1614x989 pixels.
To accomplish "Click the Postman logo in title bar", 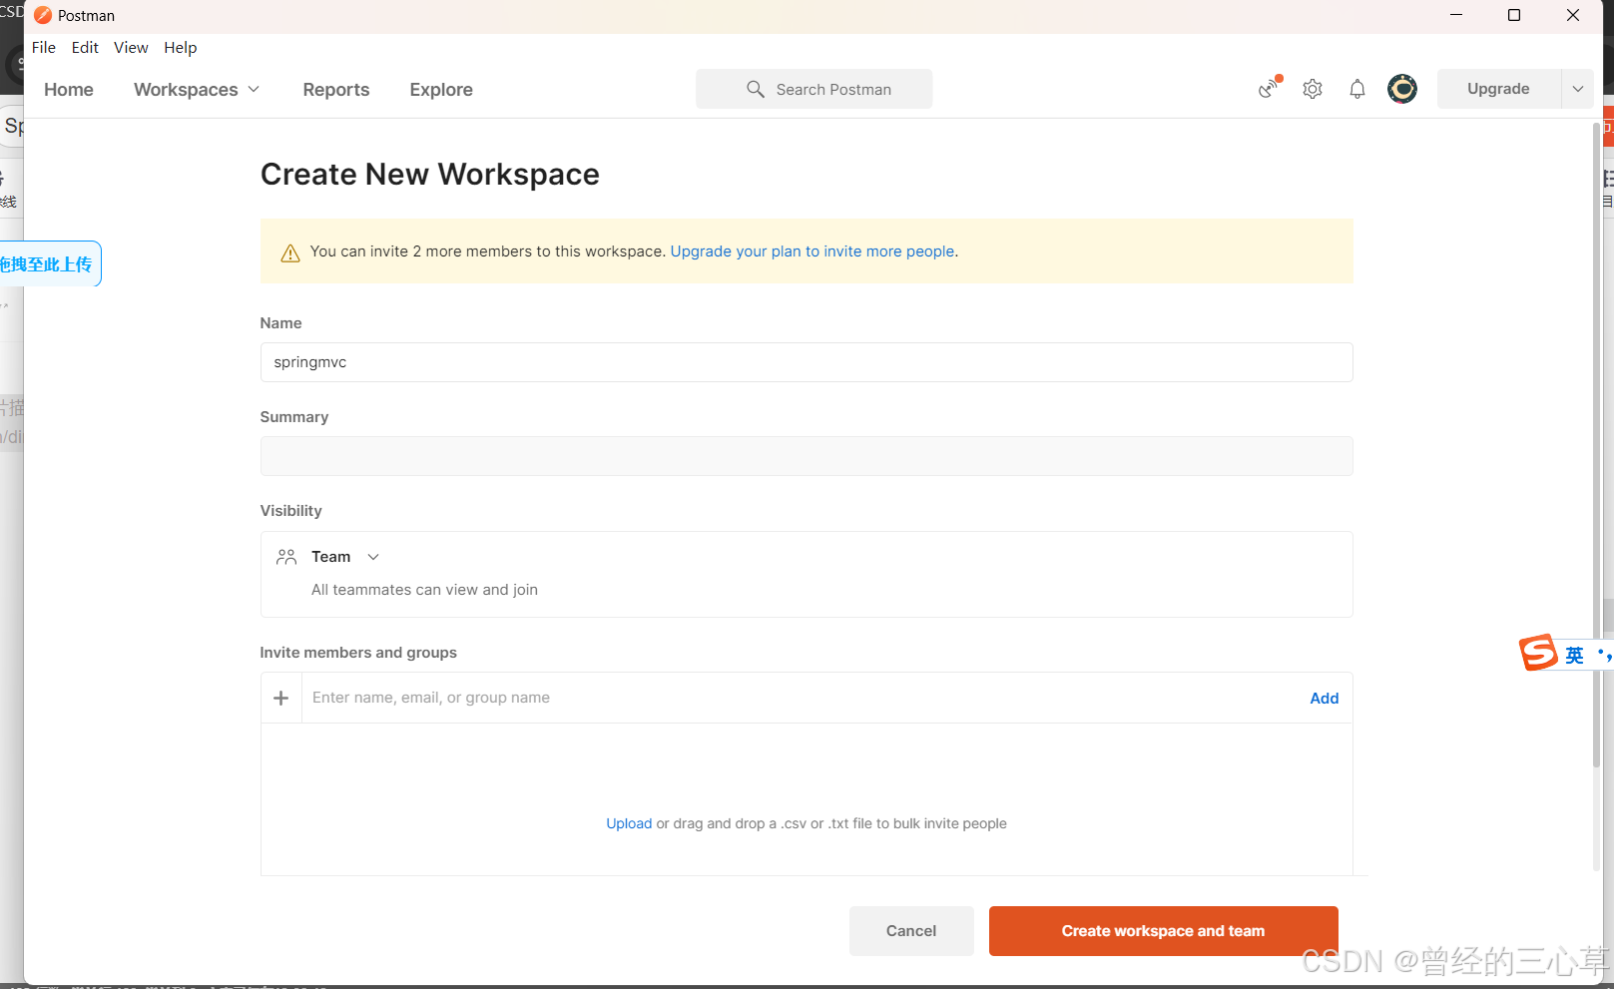I will coord(43,15).
